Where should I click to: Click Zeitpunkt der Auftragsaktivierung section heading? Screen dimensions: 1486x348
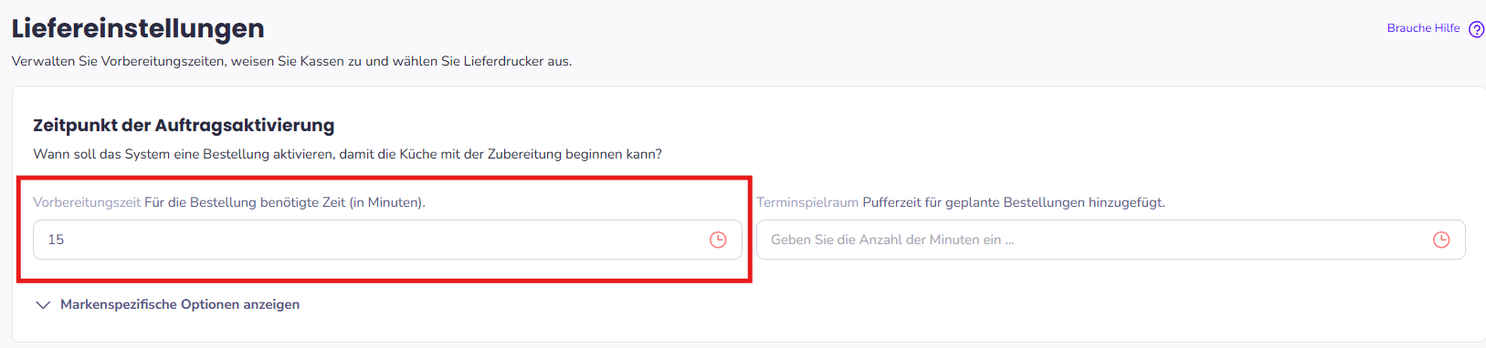click(184, 126)
